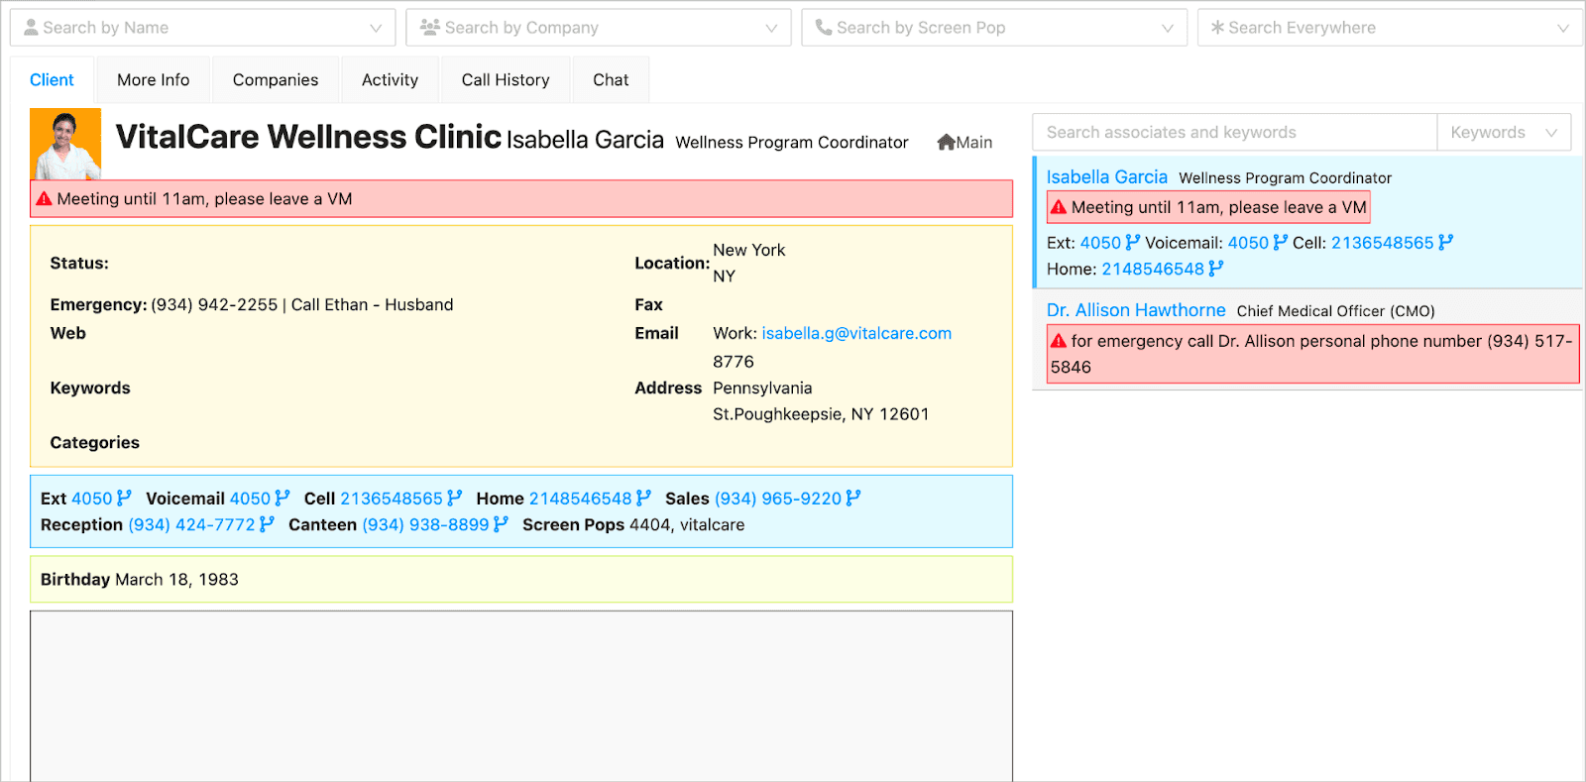Focus the Search by Company field
Image resolution: width=1586 pixels, height=782 pixels.
599,28
